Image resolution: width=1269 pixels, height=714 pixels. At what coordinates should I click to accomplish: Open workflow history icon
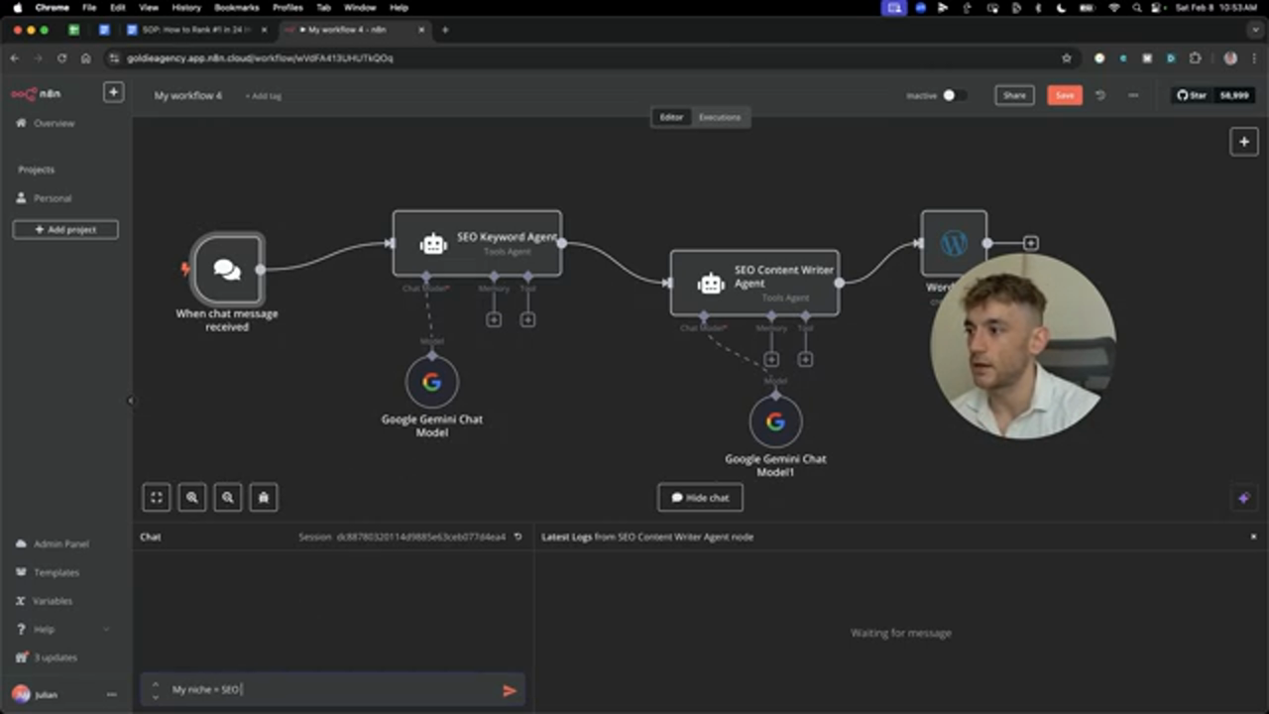point(1100,95)
